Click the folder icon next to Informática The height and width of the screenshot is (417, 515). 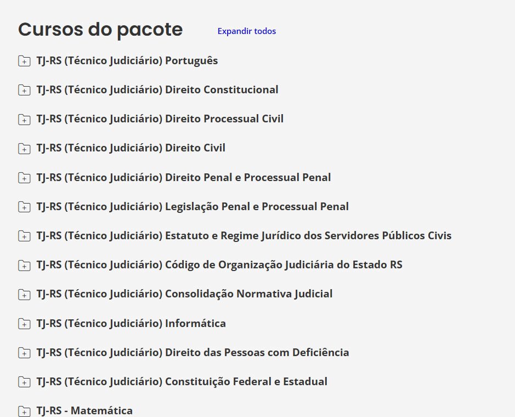(24, 324)
